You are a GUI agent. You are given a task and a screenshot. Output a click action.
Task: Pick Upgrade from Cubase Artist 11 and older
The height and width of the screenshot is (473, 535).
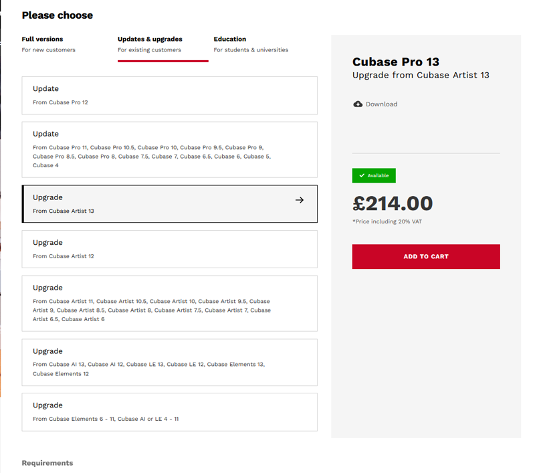170,303
